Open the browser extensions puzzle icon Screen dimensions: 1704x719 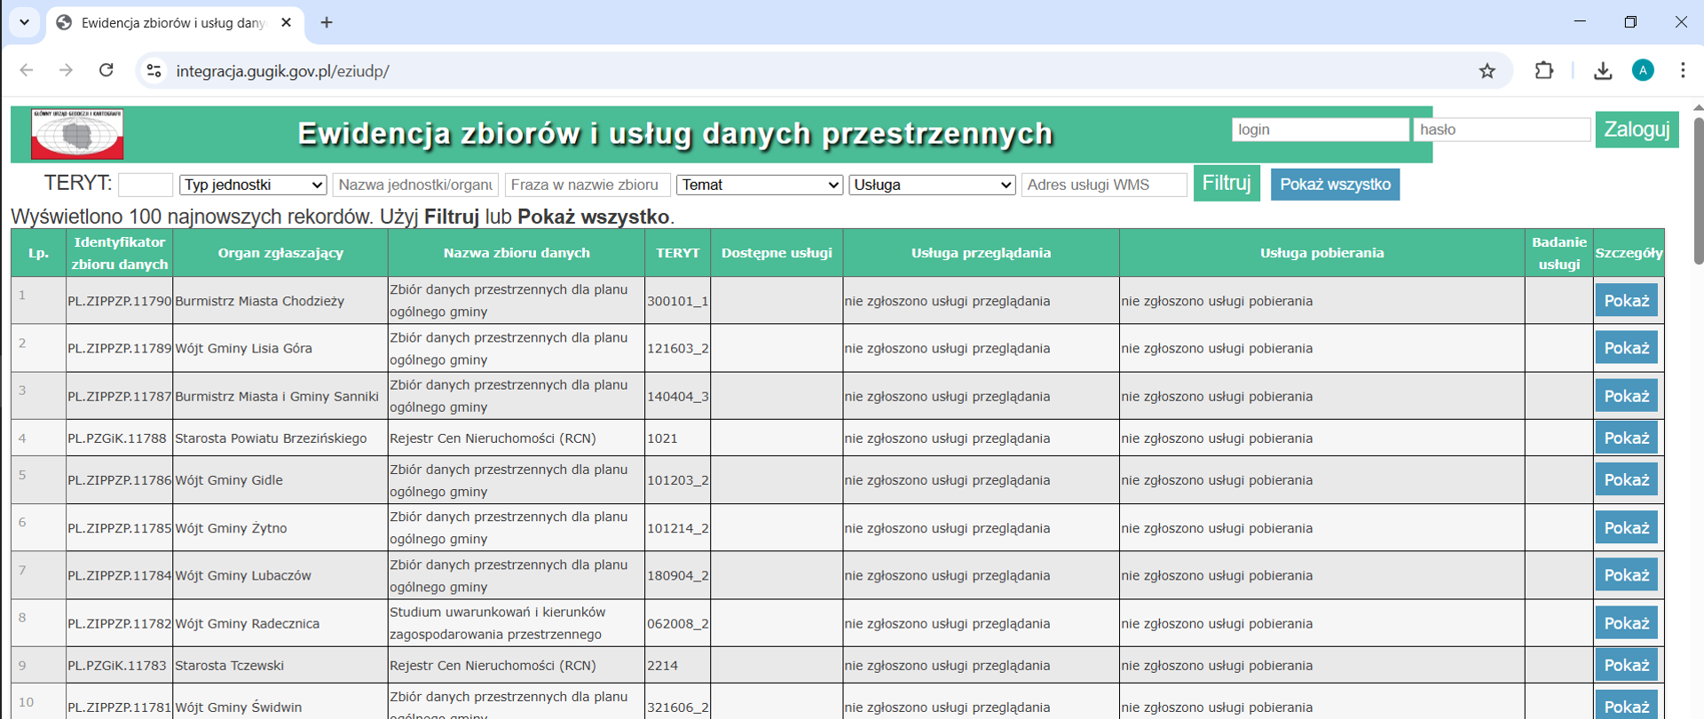click(1544, 71)
